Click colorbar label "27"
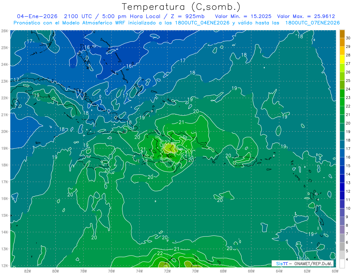This screenshot has height=275, width=356. tap(348, 63)
